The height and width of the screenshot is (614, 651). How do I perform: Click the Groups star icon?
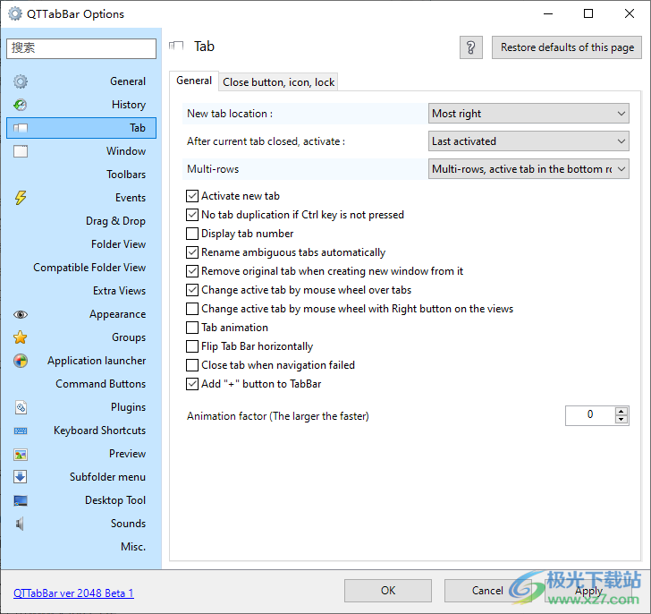click(21, 337)
